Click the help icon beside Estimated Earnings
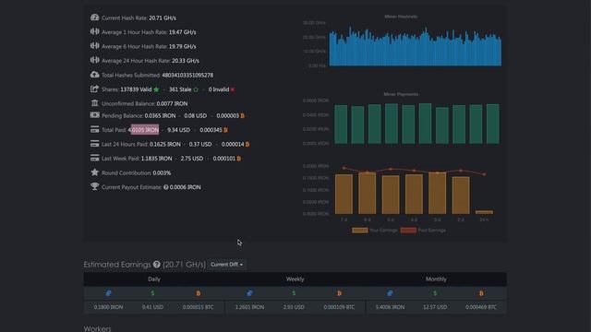 pyautogui.click(x=157, y=265)
